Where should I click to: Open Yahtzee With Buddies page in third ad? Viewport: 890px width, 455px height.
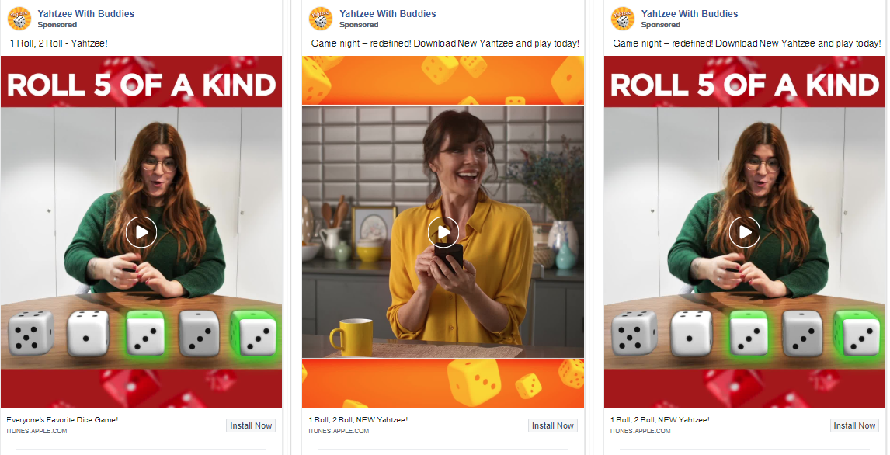pyautogui.click(x=690, y=14)
